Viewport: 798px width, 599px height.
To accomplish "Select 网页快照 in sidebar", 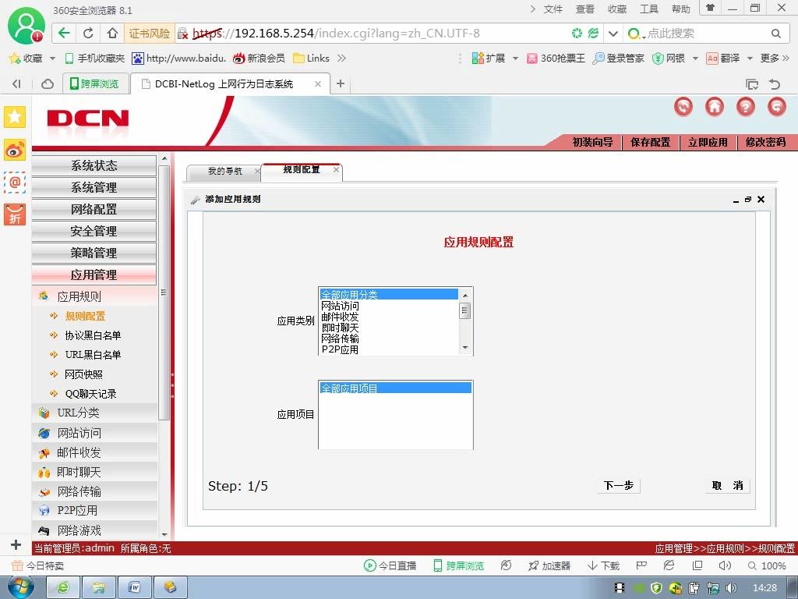I will 83,374.
